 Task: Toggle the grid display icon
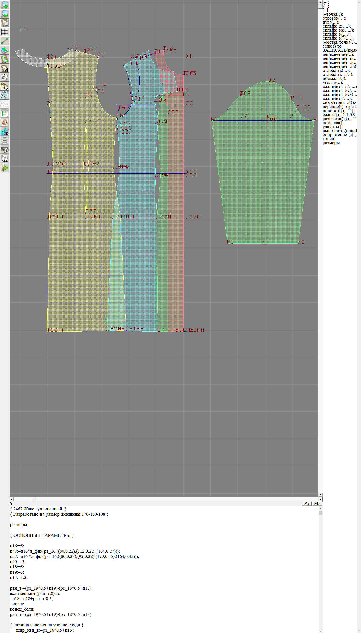click(5, 32)
